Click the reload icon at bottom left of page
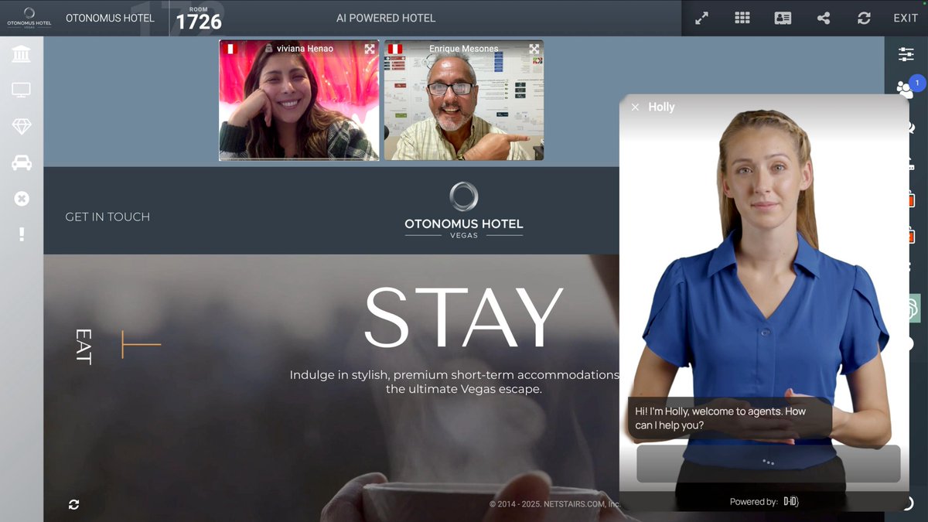928x522 pixels. click(x=73, y=504)
